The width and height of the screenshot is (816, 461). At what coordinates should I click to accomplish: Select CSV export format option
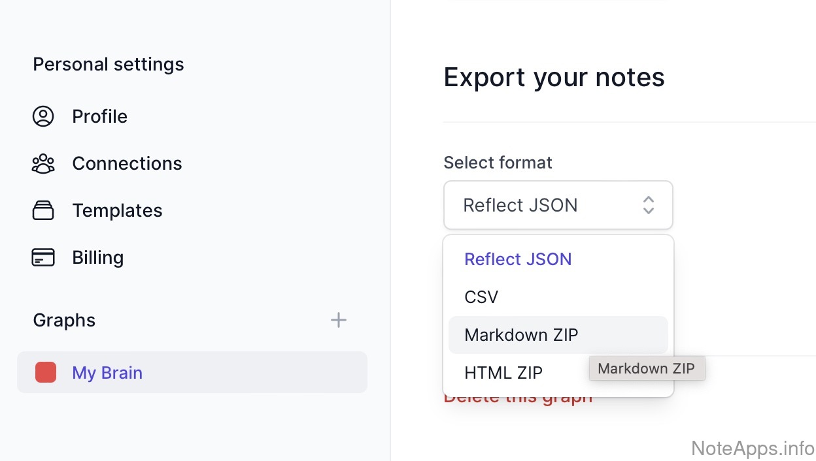pyautogui.click(x=481, y=297)
